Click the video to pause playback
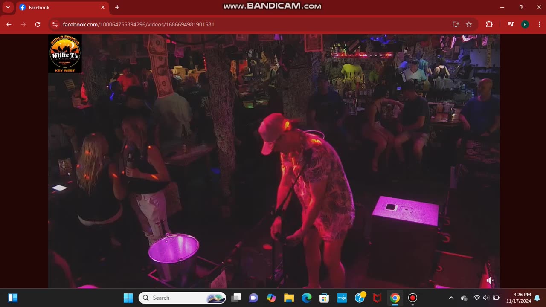Viewport: 546px width, 307px height. [273, 161]
